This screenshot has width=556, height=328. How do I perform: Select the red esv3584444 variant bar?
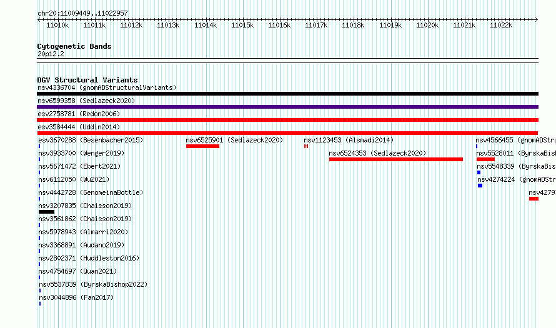point(287,133)
